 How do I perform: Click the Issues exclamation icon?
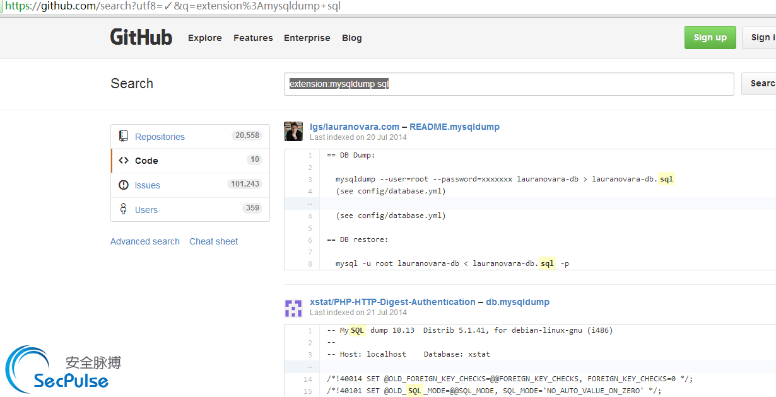(124, 185)
